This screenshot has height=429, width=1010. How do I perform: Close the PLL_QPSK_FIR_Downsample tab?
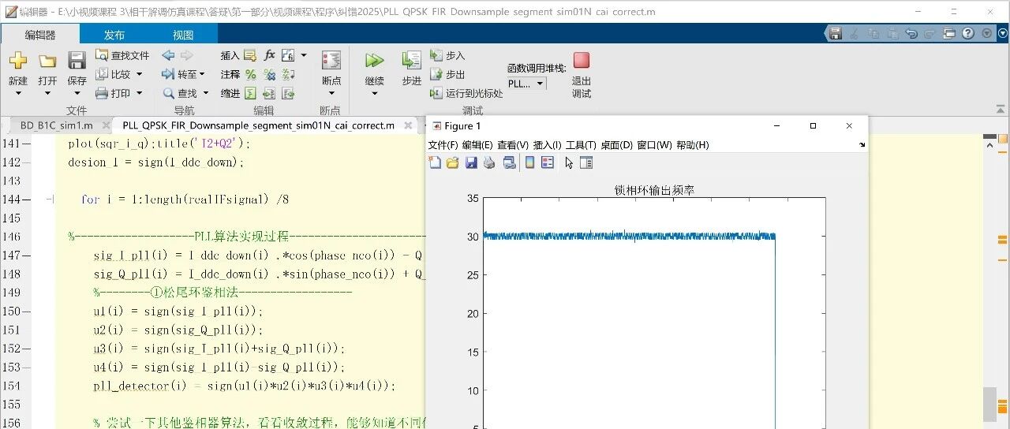coord(408,125)
